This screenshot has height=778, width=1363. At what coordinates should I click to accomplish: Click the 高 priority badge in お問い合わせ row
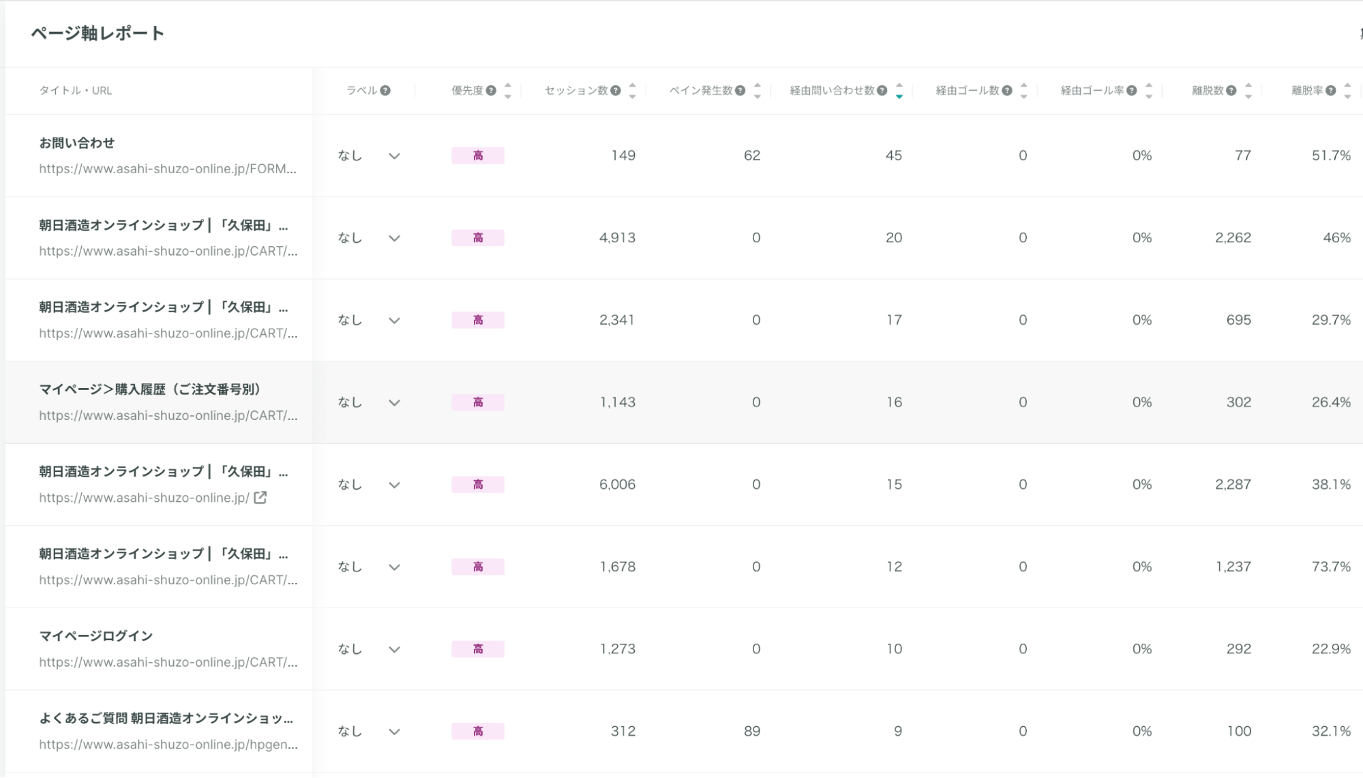[478, 156]
